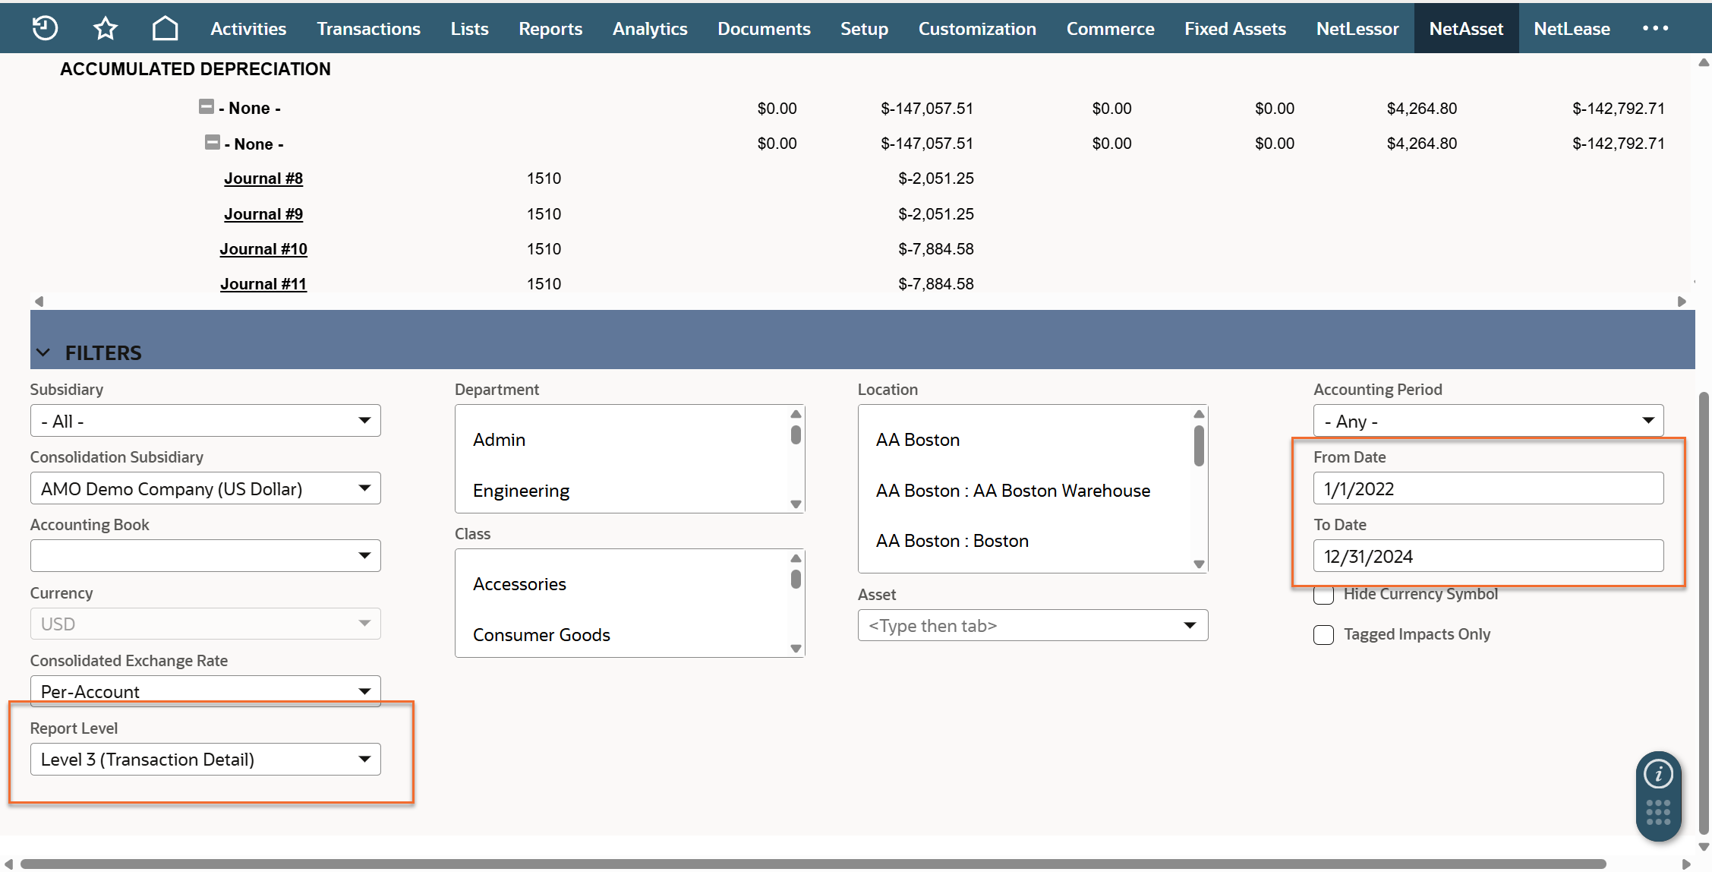The width and height of the screenshot is (1712, 872).
Task: Go to Home via house icon
Action: tap(165, 28)
